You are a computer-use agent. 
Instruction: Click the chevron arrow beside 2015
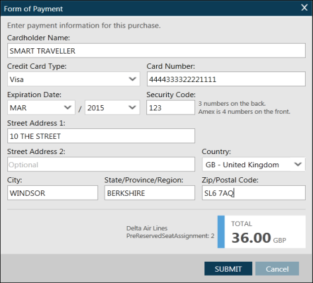pos(132,107)
